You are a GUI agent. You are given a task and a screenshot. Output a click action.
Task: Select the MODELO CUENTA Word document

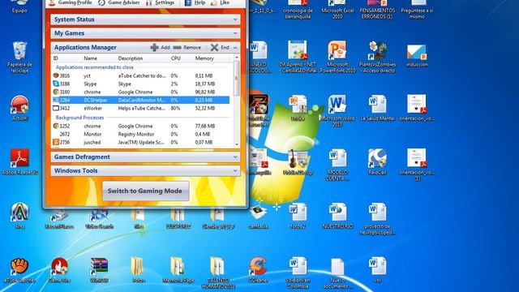337,165
